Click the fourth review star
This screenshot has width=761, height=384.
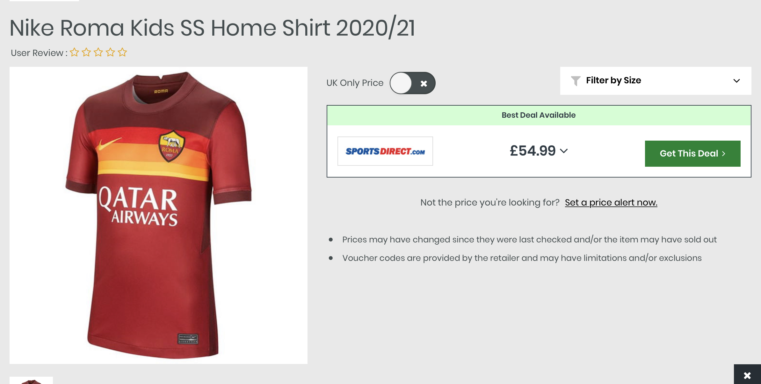tap(111, 52)
